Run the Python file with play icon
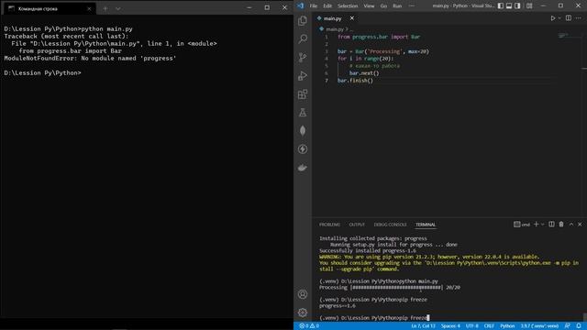The width and height of the screenshot is (587, 330). pyautogui.click(x=552, y=18)
